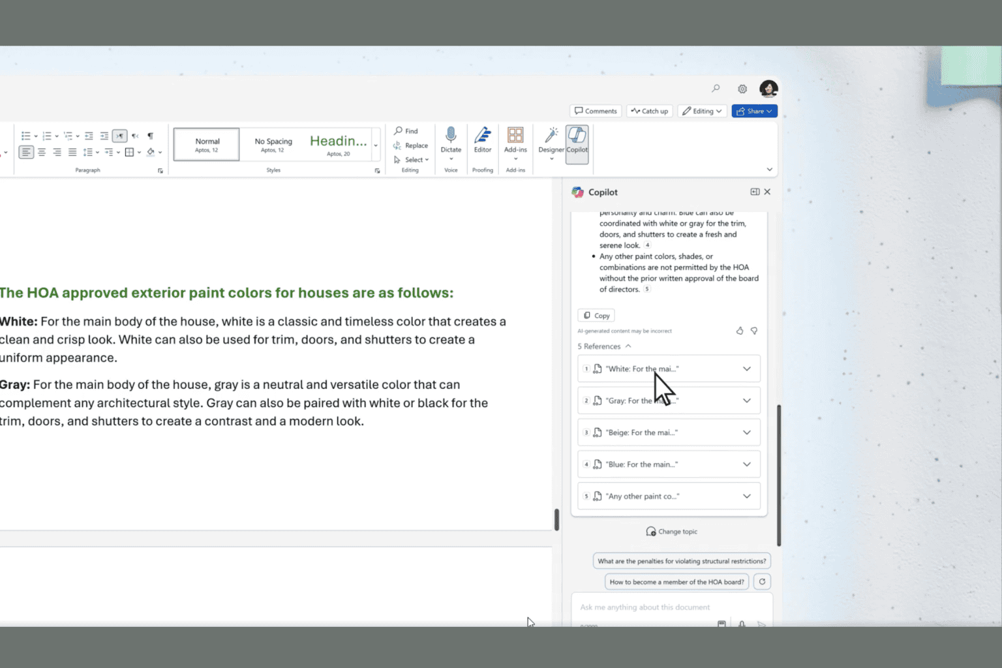Apply the shading fill color
1002x668 pixels.
[x=151, y=152]
